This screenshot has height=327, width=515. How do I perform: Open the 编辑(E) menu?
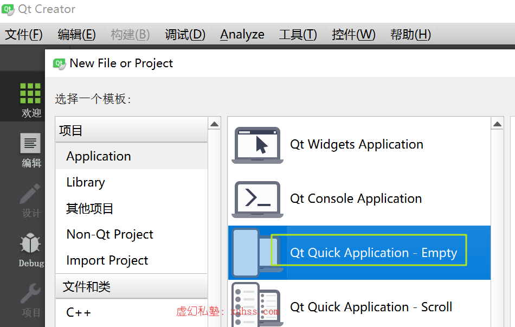[76, 34]
